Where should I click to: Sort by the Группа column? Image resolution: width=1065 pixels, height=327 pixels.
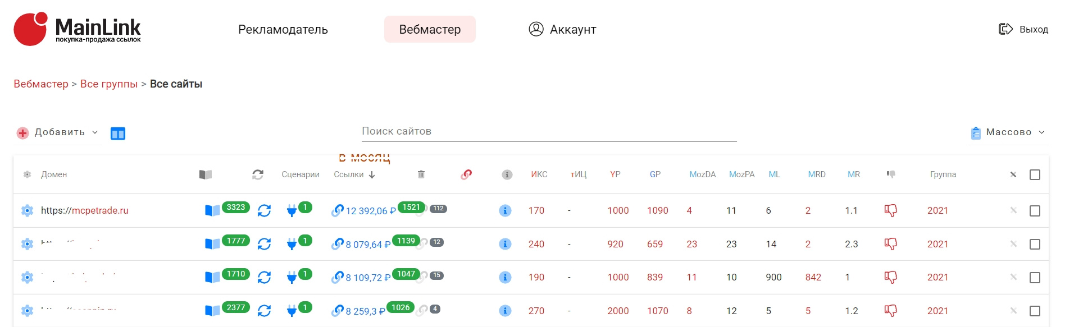tap(943, 174)
